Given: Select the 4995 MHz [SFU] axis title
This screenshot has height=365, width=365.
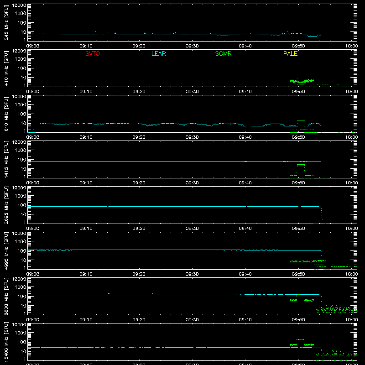Looking at the screenshot, I should tap(6, 250).
